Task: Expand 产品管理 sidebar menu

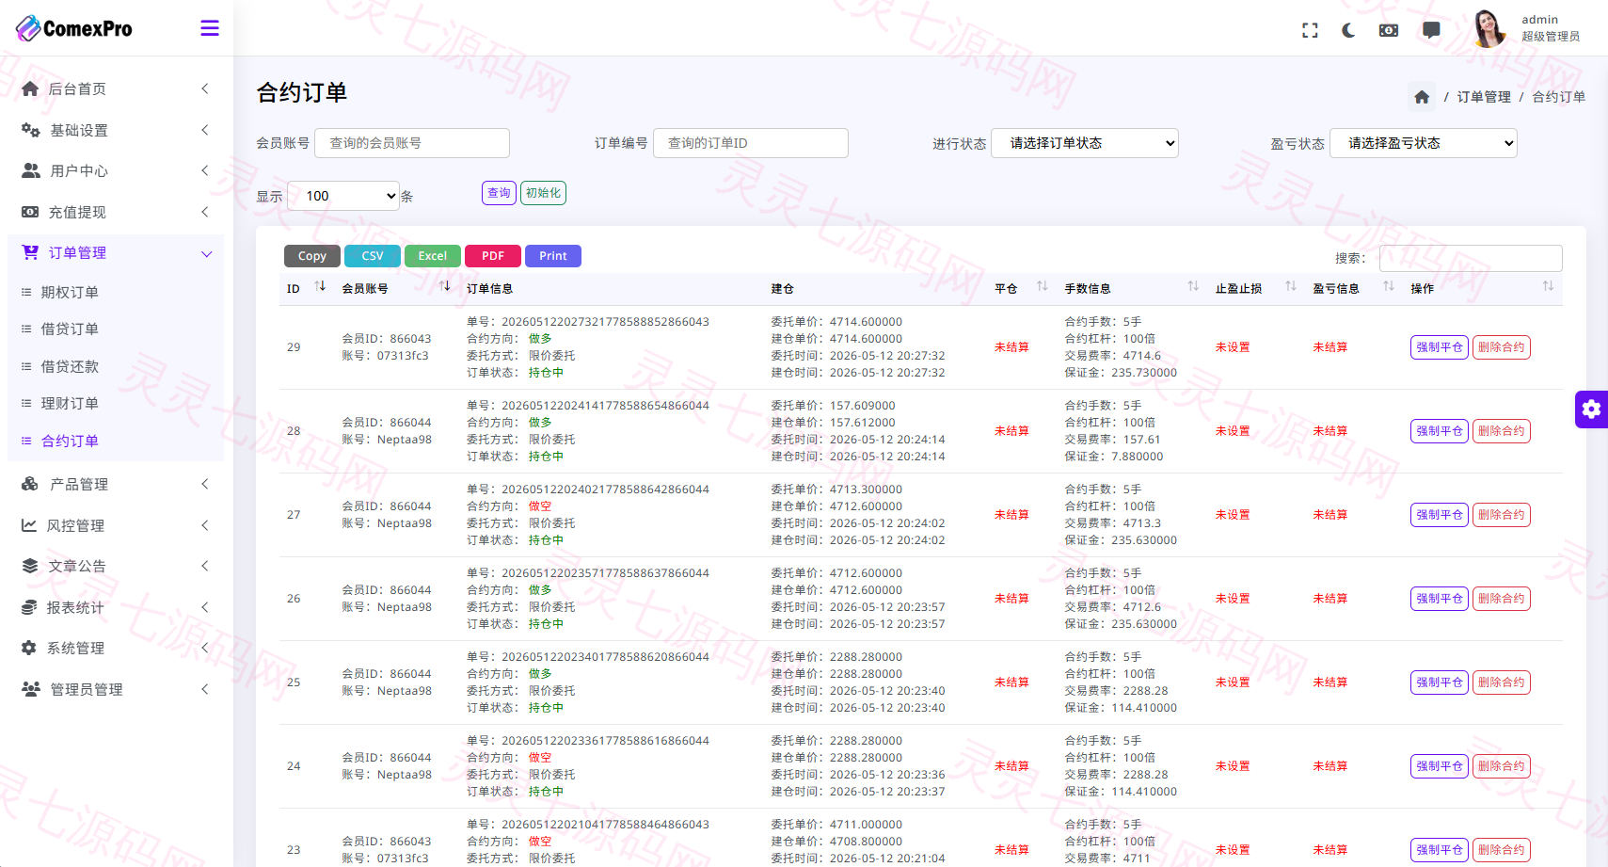Action: tap(116, 484)
